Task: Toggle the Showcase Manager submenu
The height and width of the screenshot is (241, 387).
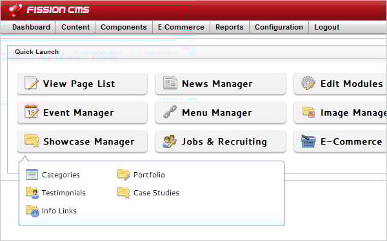Action: point(82,141)
